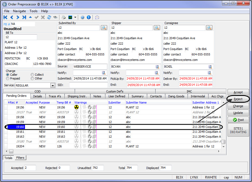Viewport: 252px width, 182px height.
Task: Click the Reject button
Action: (238, 99)
